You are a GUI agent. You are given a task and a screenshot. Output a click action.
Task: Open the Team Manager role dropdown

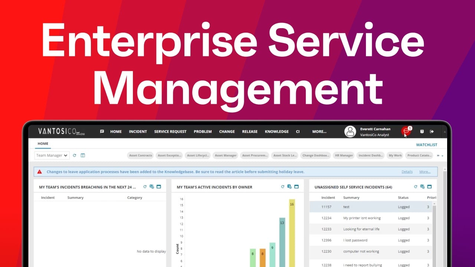(52, 155)
